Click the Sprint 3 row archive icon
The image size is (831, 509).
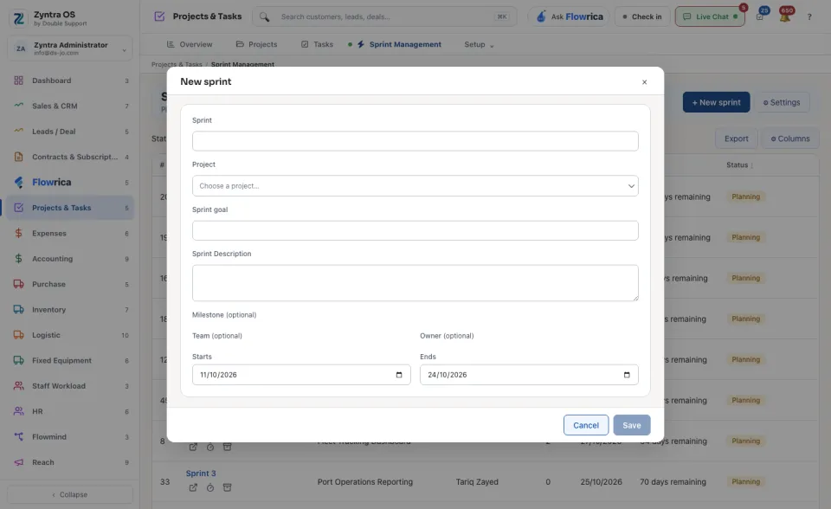pyautogui.click(x=227, y=487)
